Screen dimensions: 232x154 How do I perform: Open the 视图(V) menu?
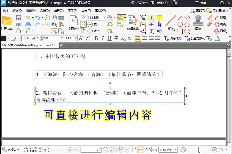(x=31, y=10)
